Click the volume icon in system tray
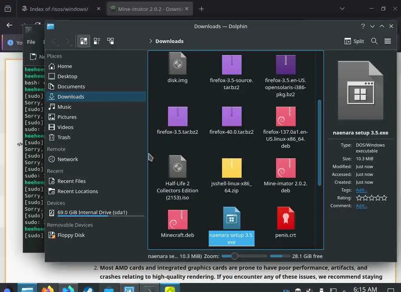Screen dimensions: 401x292 point(309,290)
